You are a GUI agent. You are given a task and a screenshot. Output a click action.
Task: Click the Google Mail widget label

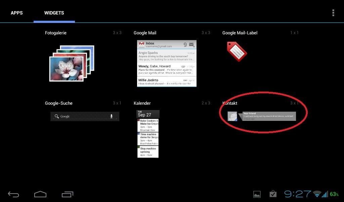click(x=145, y=33)
